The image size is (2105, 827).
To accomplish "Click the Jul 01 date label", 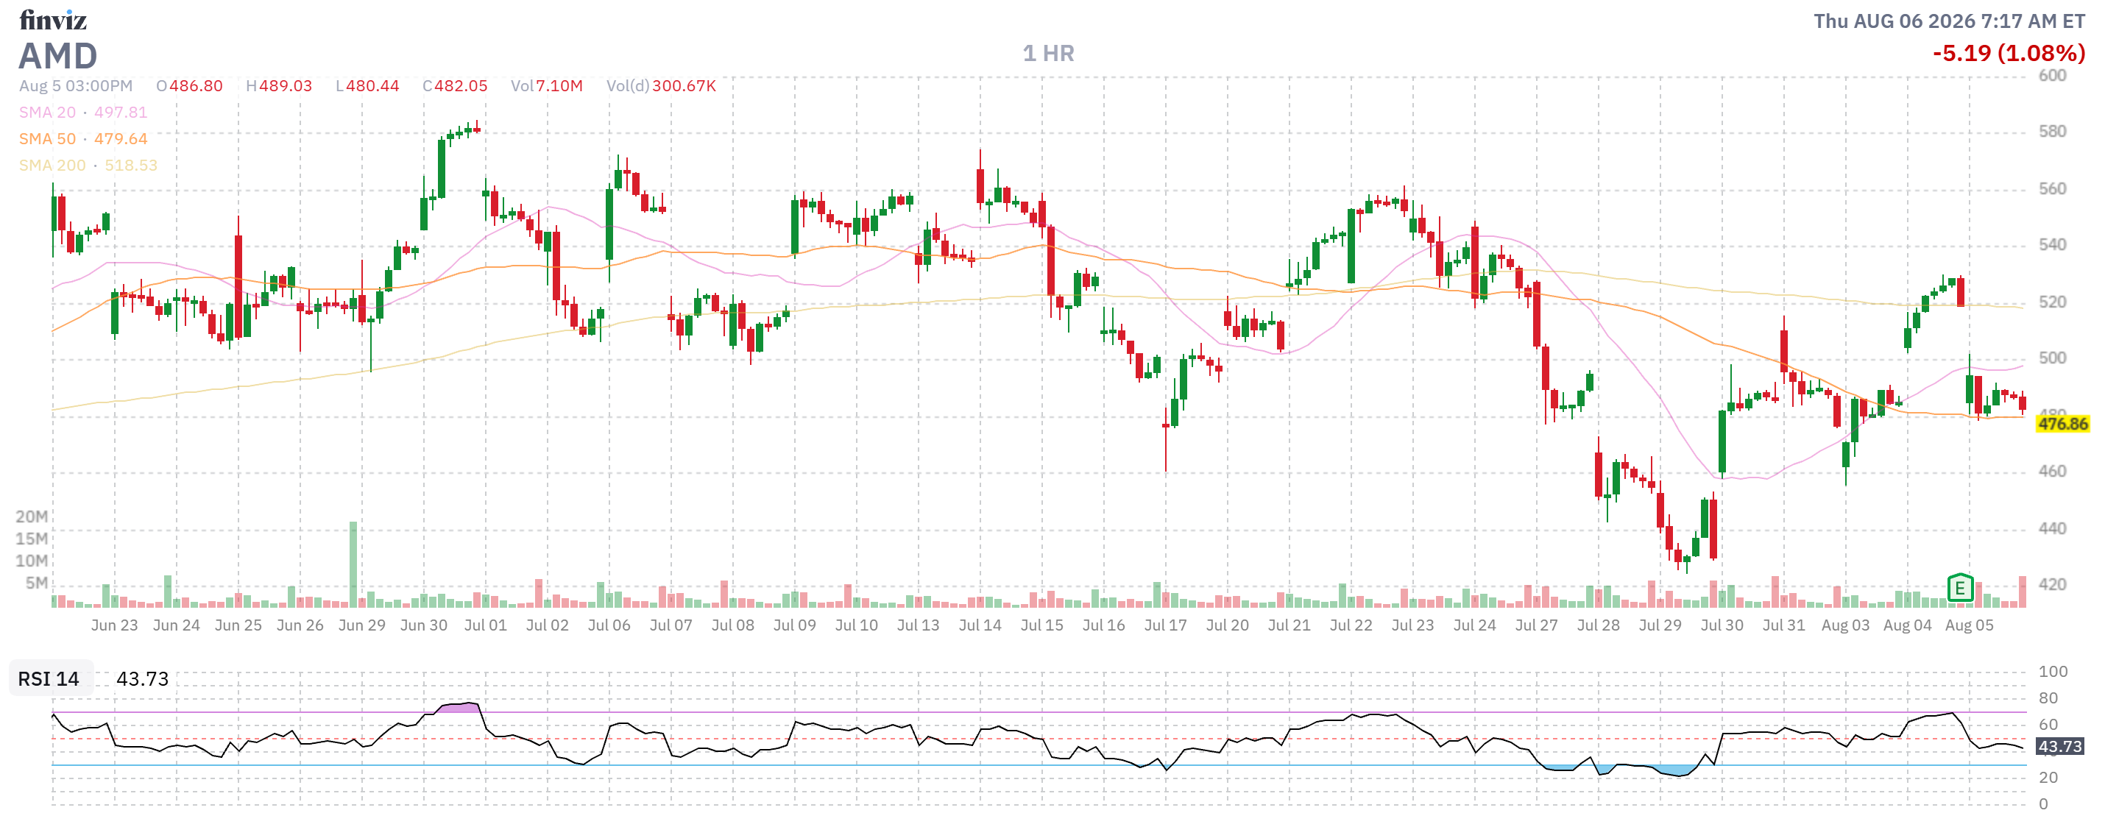I will tap(485, 625).
